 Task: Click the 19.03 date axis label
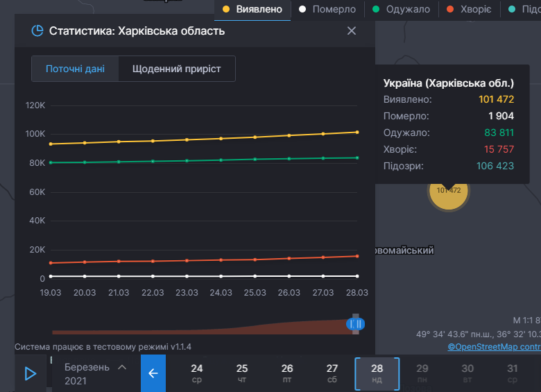pyautogui.click(x=51, y=293)
